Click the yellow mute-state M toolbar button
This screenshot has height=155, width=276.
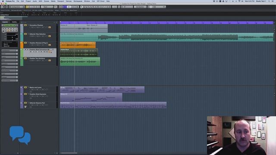click(x=27, y=7)
